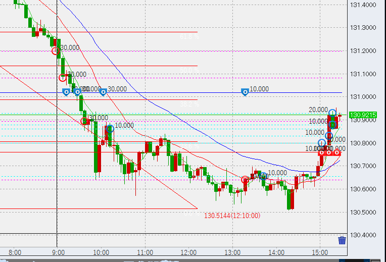
Task: Select the rightmost red order tag after 15:00
Action: (337, 152)
